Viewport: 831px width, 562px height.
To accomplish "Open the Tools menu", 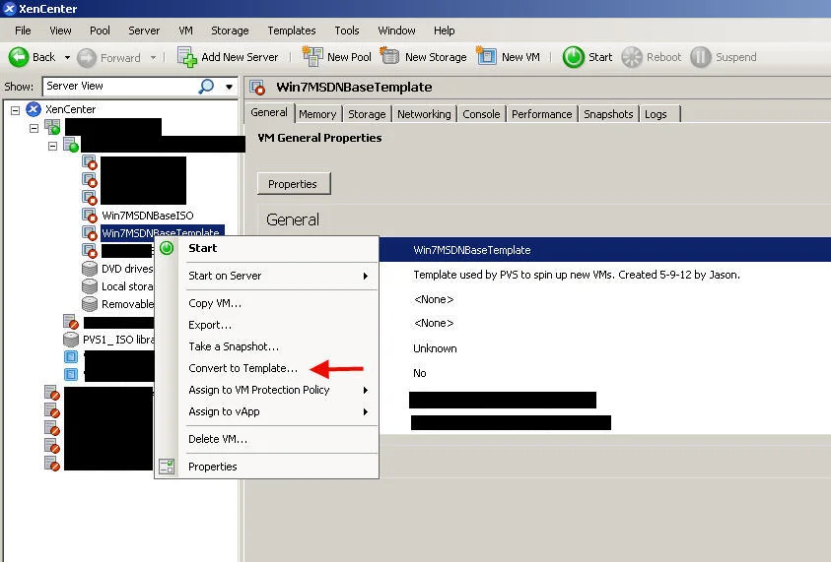I will point(347,31).
